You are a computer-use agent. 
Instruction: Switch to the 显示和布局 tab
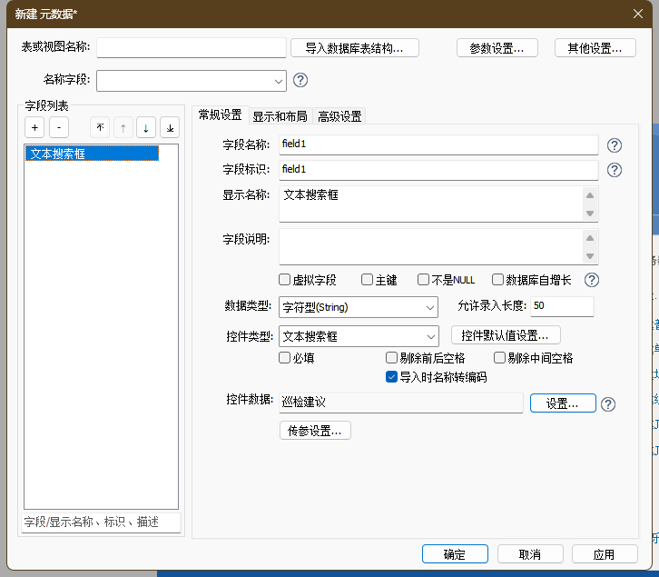tap(280, 115)
